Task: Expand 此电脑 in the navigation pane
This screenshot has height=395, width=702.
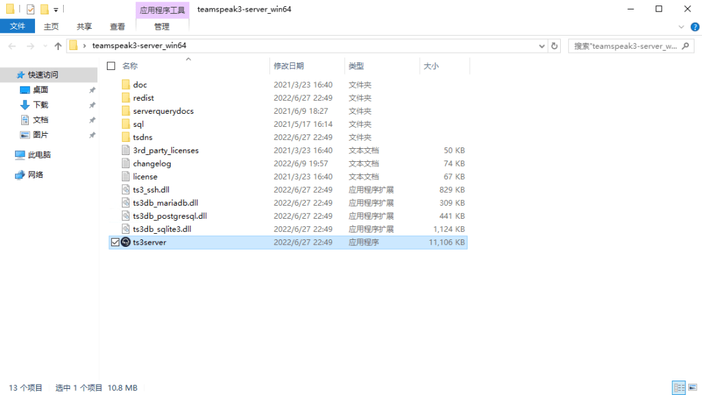Action: 10,154
